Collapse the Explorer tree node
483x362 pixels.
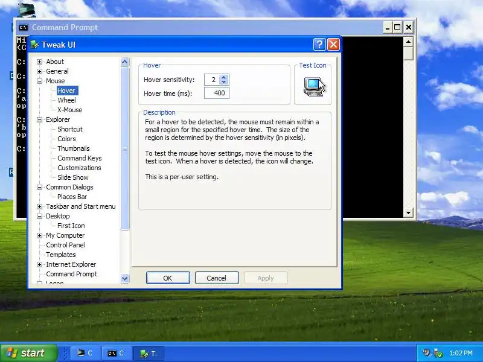pos(39,119)
